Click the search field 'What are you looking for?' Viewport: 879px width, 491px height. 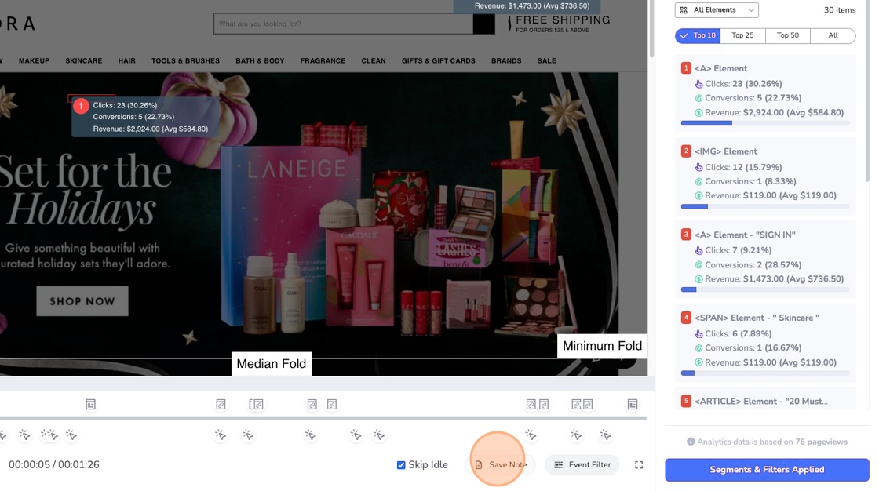pos(343,24)
